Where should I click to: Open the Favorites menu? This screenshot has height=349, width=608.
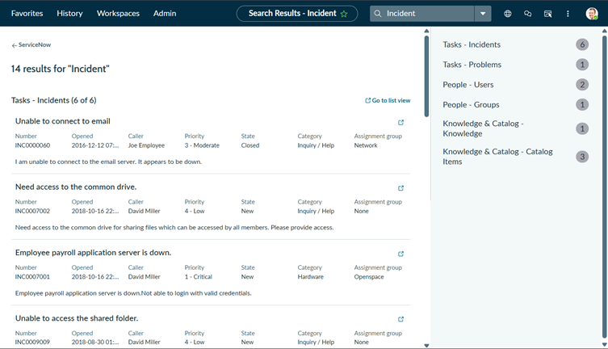(x=27, y=14)
